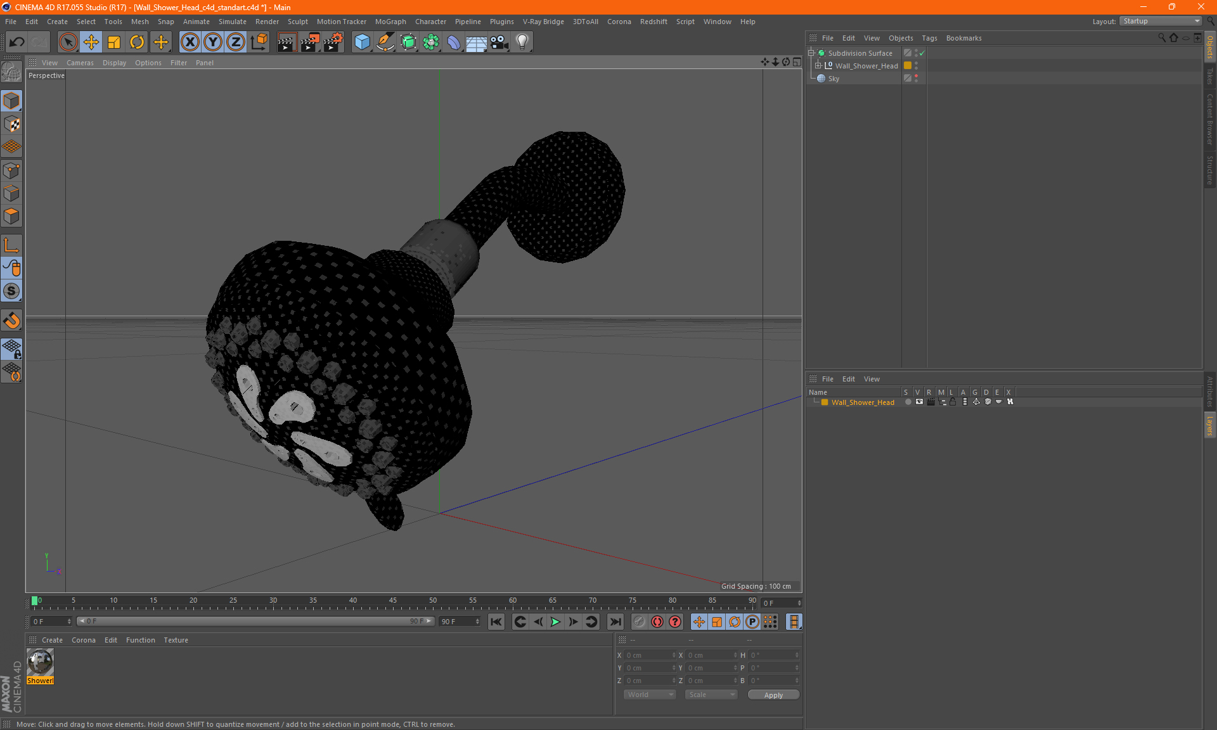Select the Sky object
Screen dimensions: 1217x730
pos(834,79)
